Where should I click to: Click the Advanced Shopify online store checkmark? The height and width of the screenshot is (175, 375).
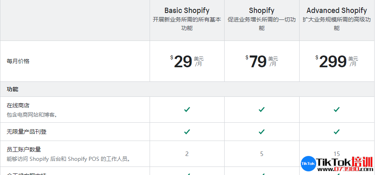[x=336, y=109]
